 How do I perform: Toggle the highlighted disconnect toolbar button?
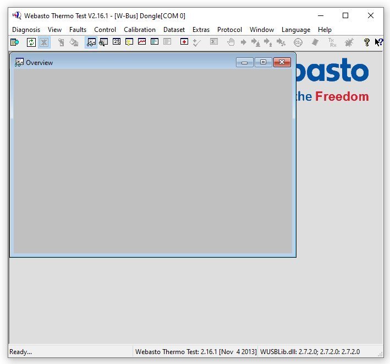44,42
